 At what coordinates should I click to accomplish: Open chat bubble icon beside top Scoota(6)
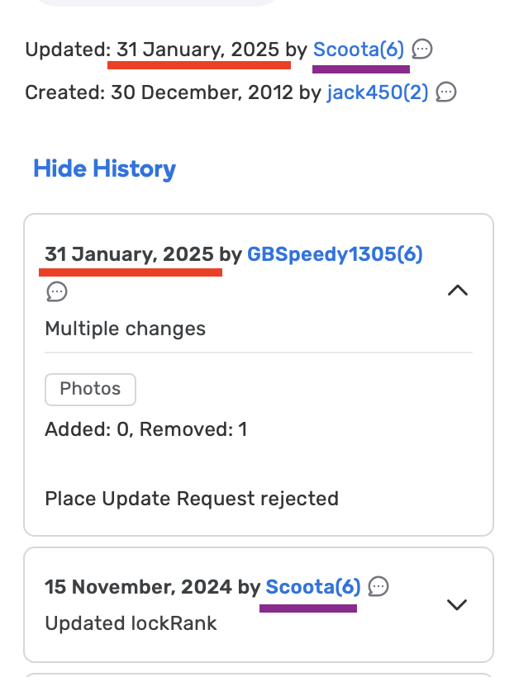tap(422, 49)
